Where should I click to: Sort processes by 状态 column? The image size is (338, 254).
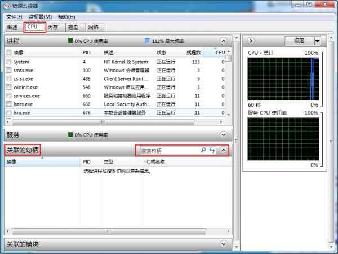coord(162,52)
